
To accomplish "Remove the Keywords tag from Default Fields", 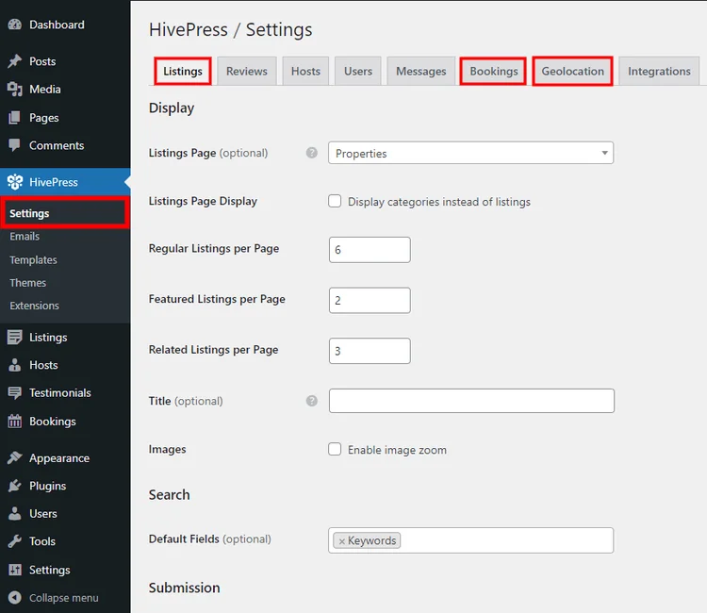I will pyautogui.click(x=342, y=541).
